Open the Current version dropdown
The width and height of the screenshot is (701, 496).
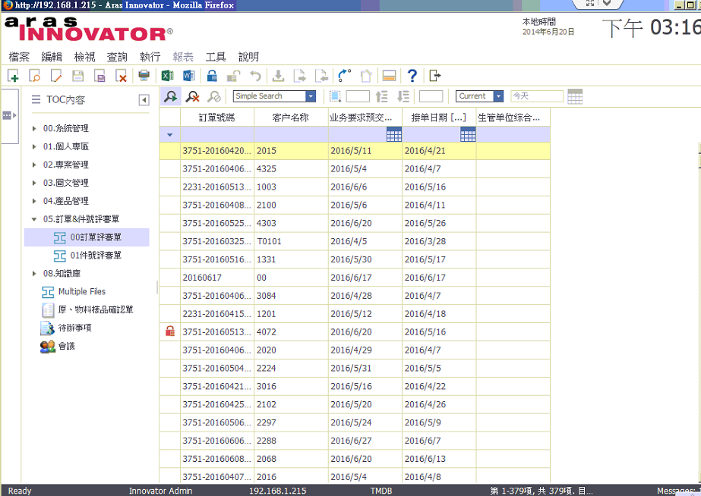coord(498,96)
